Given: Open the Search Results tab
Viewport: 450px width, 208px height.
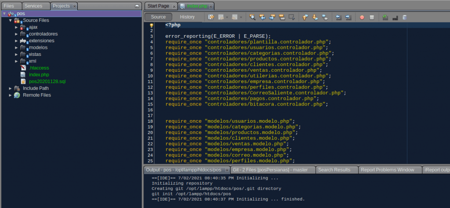Looking at the screenshot, I should 334,170.
